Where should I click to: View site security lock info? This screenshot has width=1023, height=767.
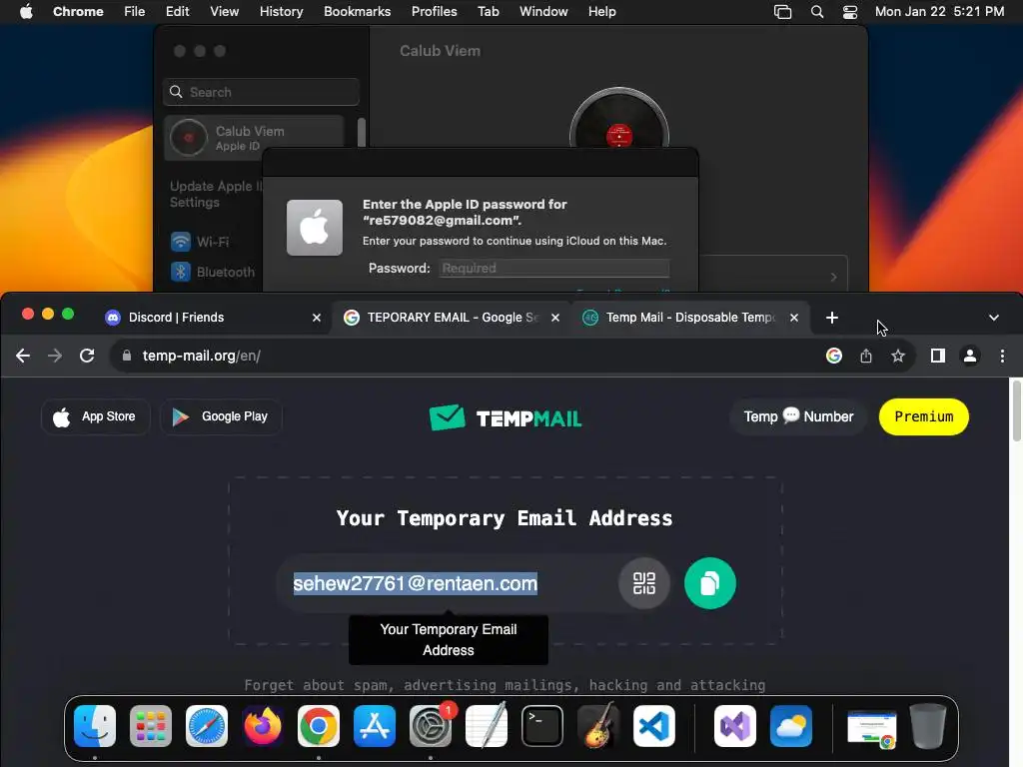(x=127, y=356)
